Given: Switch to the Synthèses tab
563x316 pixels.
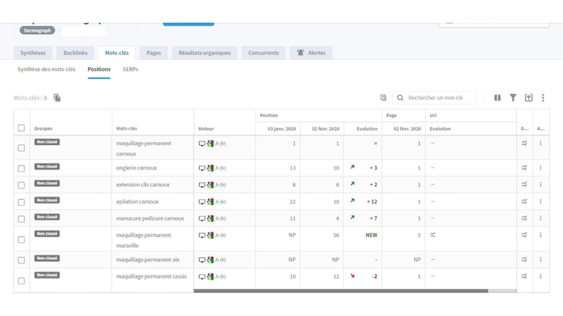Looking at the screenshot, I should tap(33, 53).
